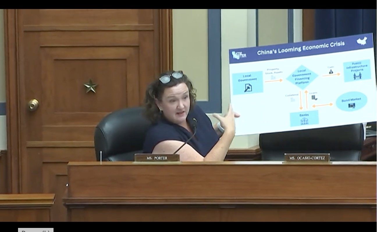377x232 pixels.
Task: Click the Katie Porter logo on poster
Action: (239, 55)
